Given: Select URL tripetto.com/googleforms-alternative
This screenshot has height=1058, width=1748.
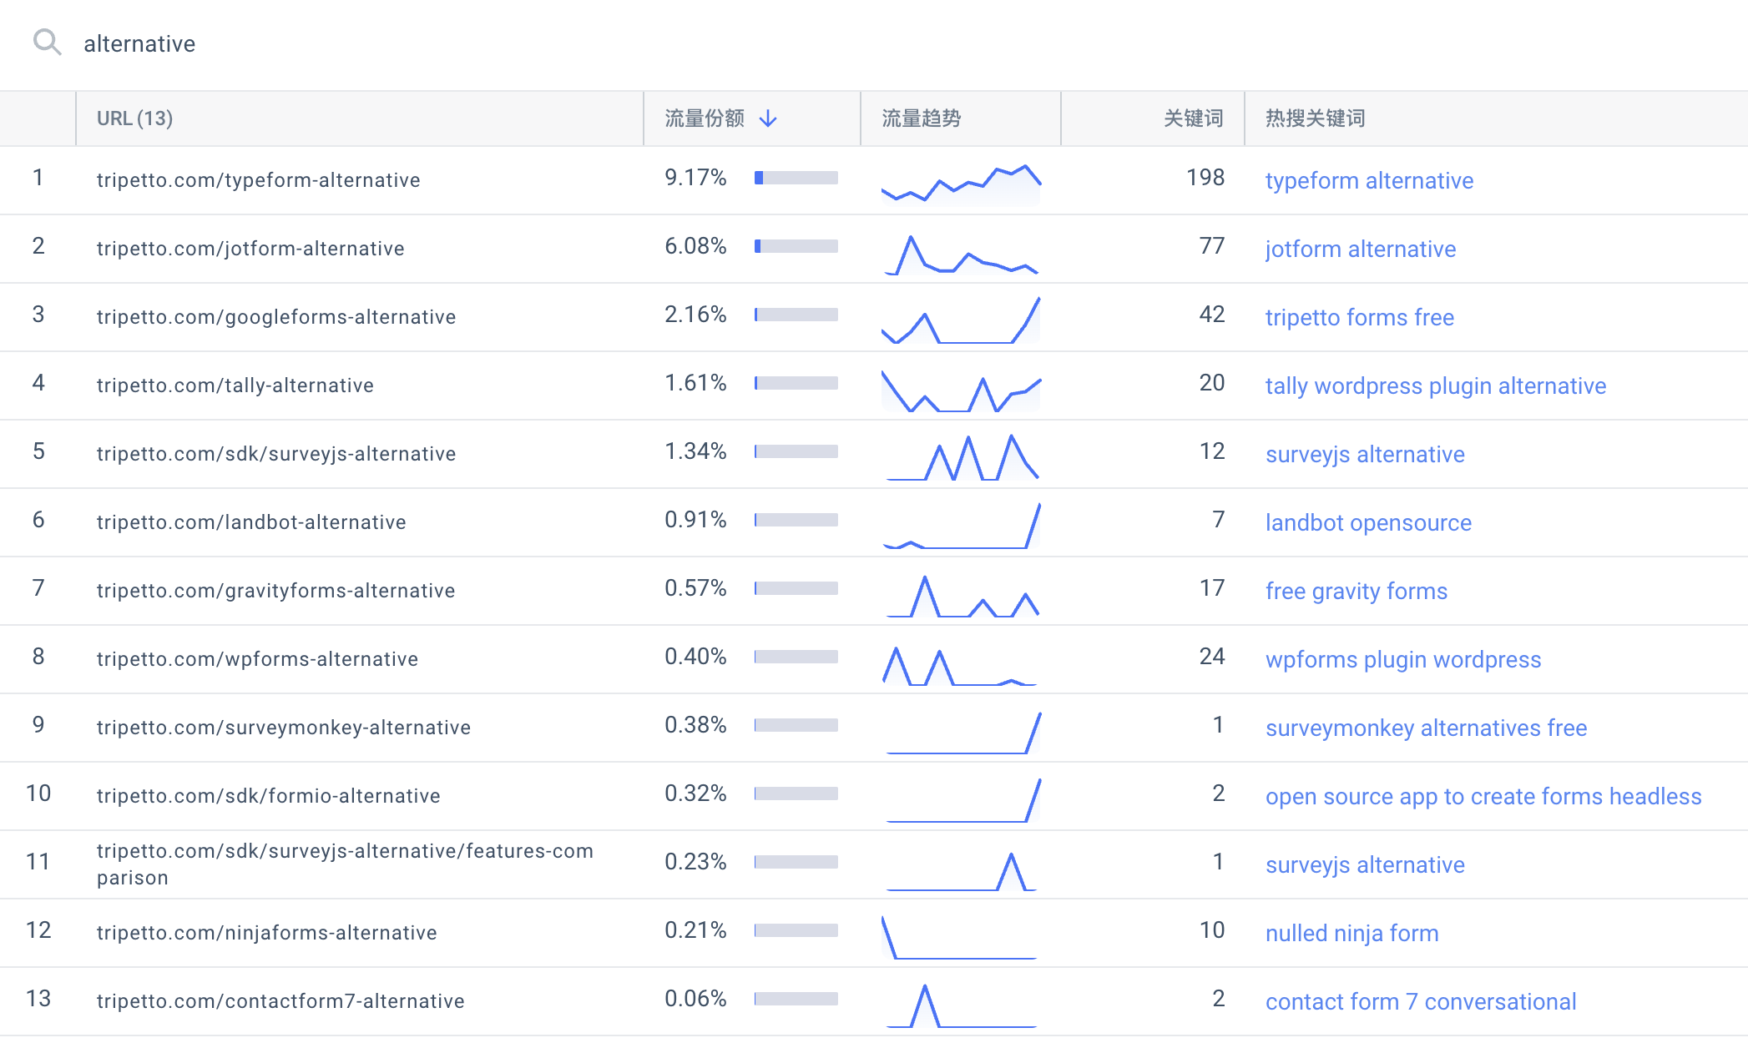Looking at the screenshot, I should (276, 317).
